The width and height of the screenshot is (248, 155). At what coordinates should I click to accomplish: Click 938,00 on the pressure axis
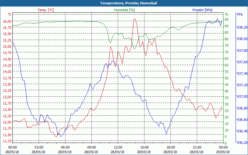242,39
